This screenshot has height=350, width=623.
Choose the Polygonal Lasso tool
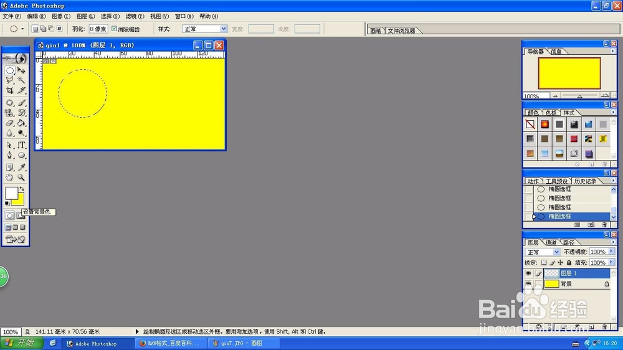(10, 80)
